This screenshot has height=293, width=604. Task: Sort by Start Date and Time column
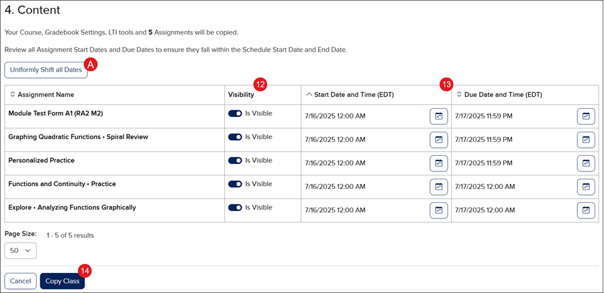point(349,95)
